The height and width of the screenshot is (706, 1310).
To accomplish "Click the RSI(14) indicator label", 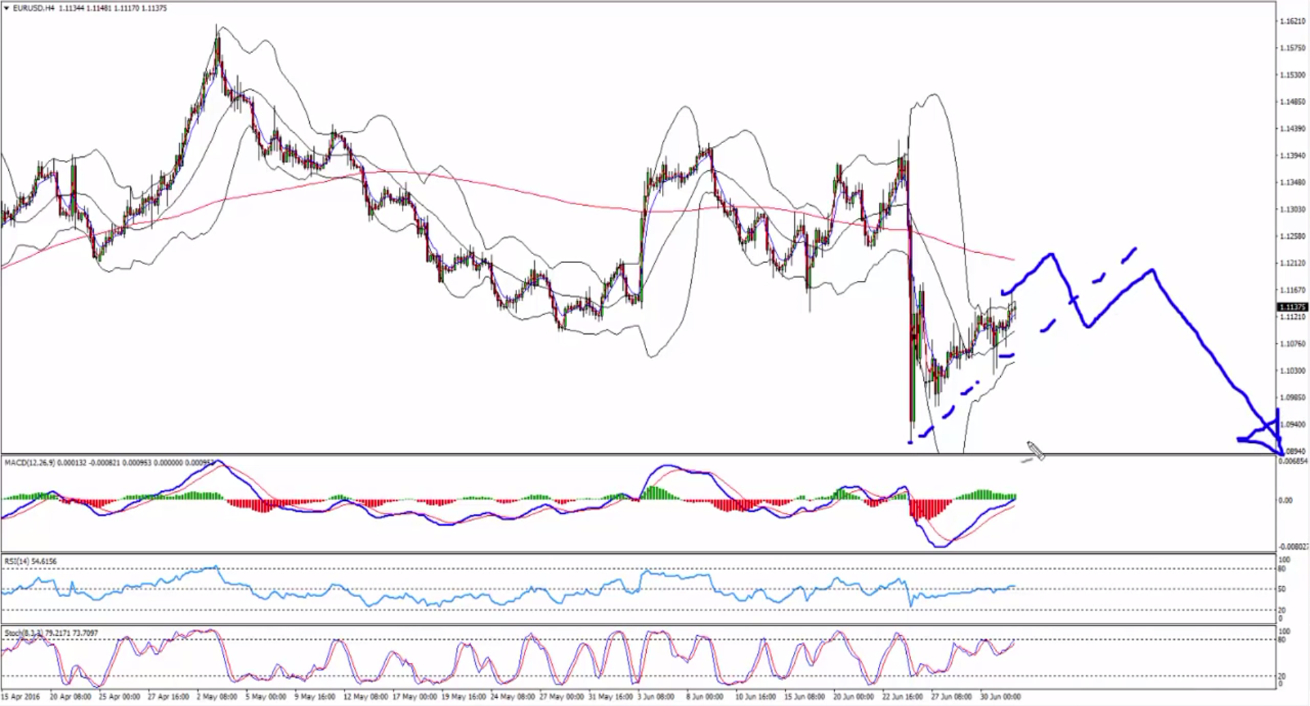I will [x=17, y=562].
